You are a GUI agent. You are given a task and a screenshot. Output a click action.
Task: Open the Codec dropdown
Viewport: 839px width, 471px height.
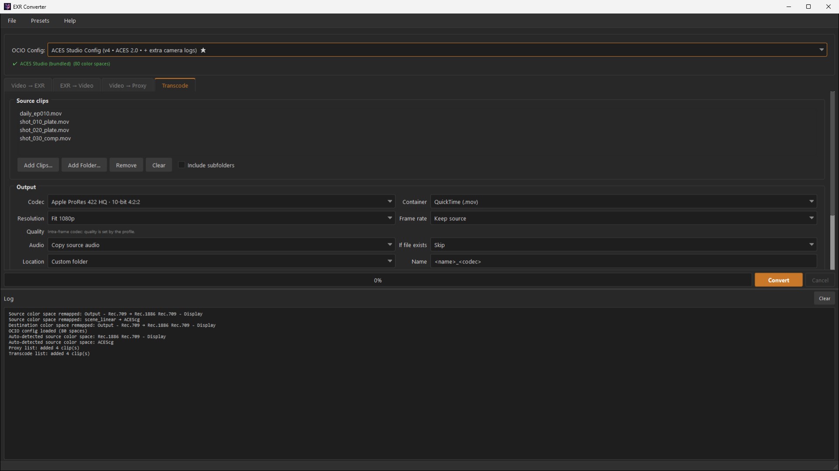point(221,201)
